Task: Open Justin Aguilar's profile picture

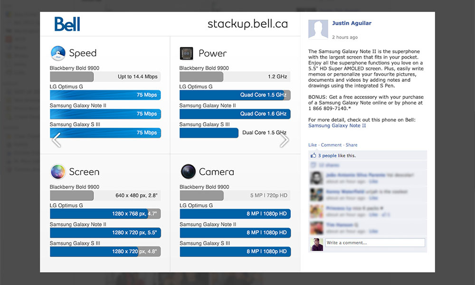Action: click(318, 29)
